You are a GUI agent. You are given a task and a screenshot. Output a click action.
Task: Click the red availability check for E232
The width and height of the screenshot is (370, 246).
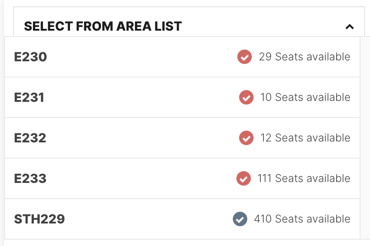(246, 138)
